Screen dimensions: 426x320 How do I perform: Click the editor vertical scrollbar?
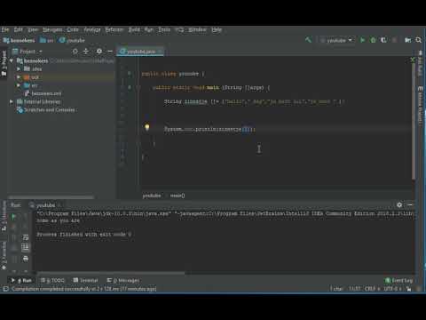click(414, 122)
